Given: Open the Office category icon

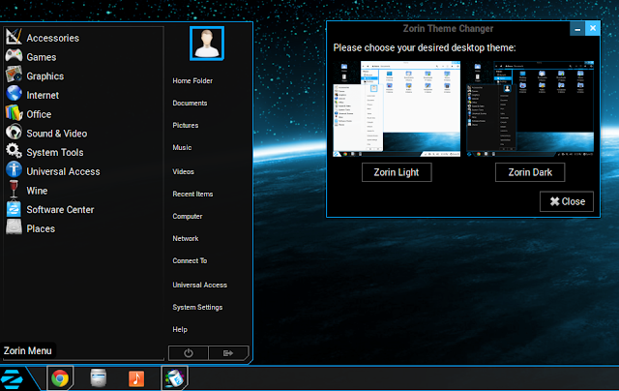Looking at the screenshot, I should pyautogui.click(x=14, y=112).
